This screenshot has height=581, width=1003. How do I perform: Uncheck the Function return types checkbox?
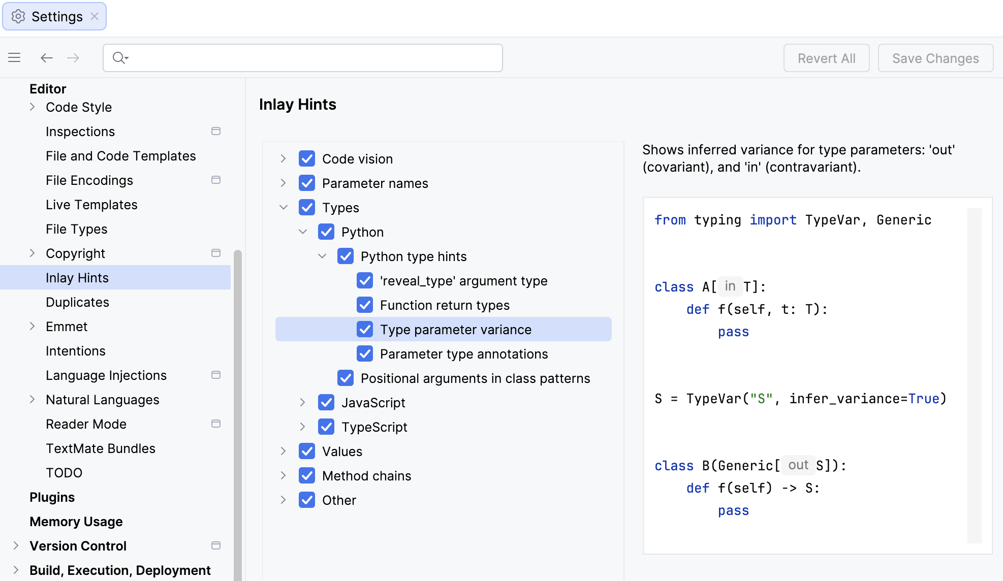point(365,305)
